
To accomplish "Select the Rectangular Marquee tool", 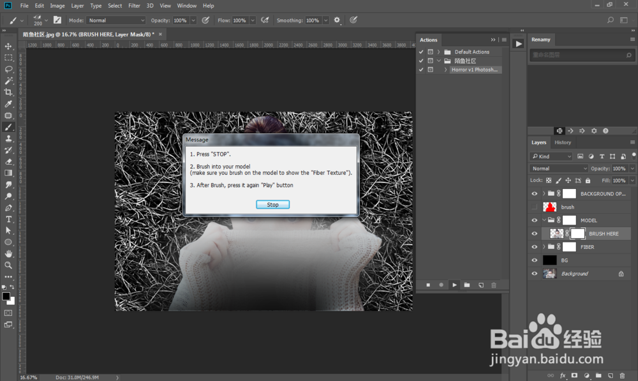I will 8,58.
